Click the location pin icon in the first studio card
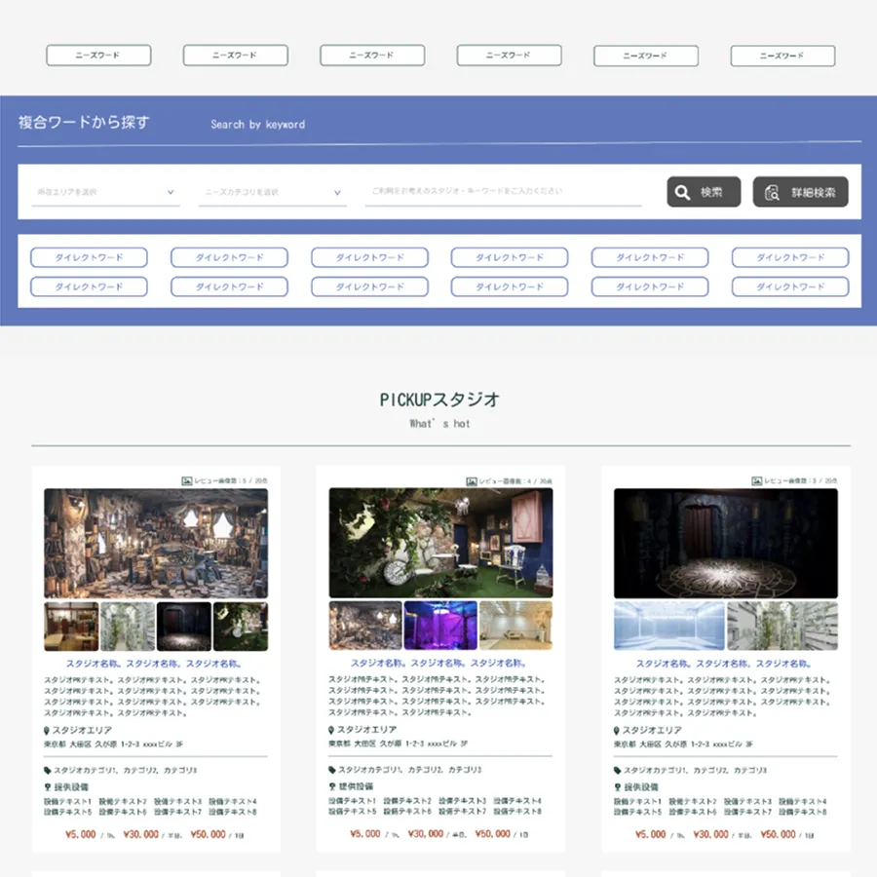This screenshot has width=877, height=877. (47, 731)
